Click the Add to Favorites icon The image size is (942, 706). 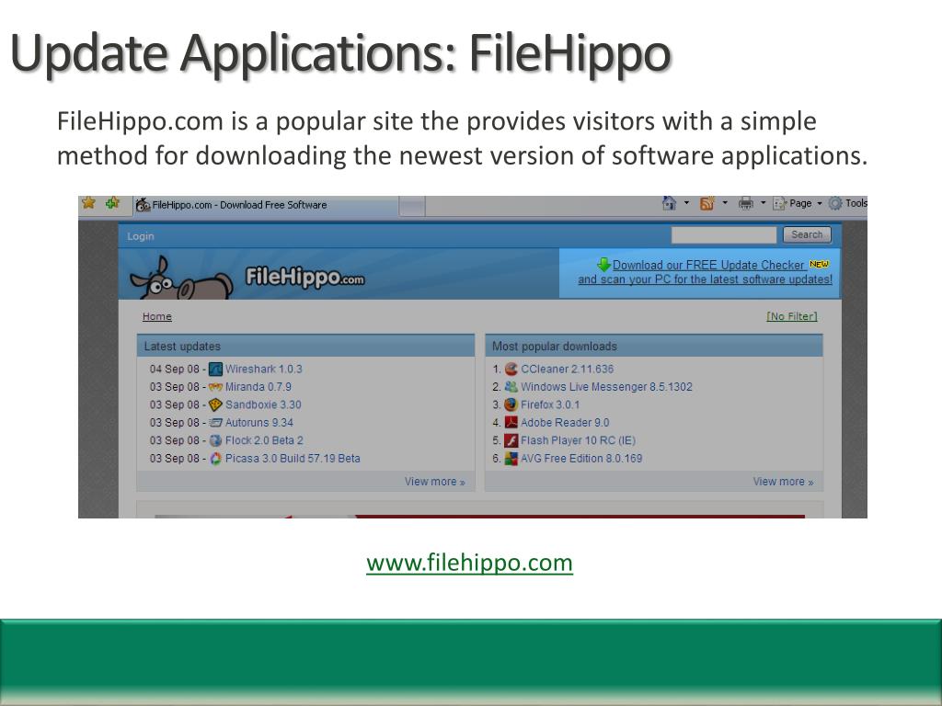[x=112, y=203]
